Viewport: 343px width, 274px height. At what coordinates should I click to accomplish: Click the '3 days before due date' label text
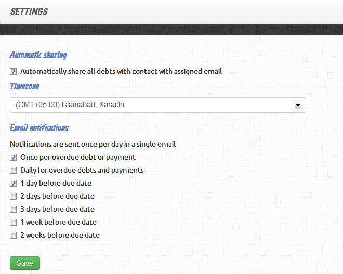click(57, 209)
